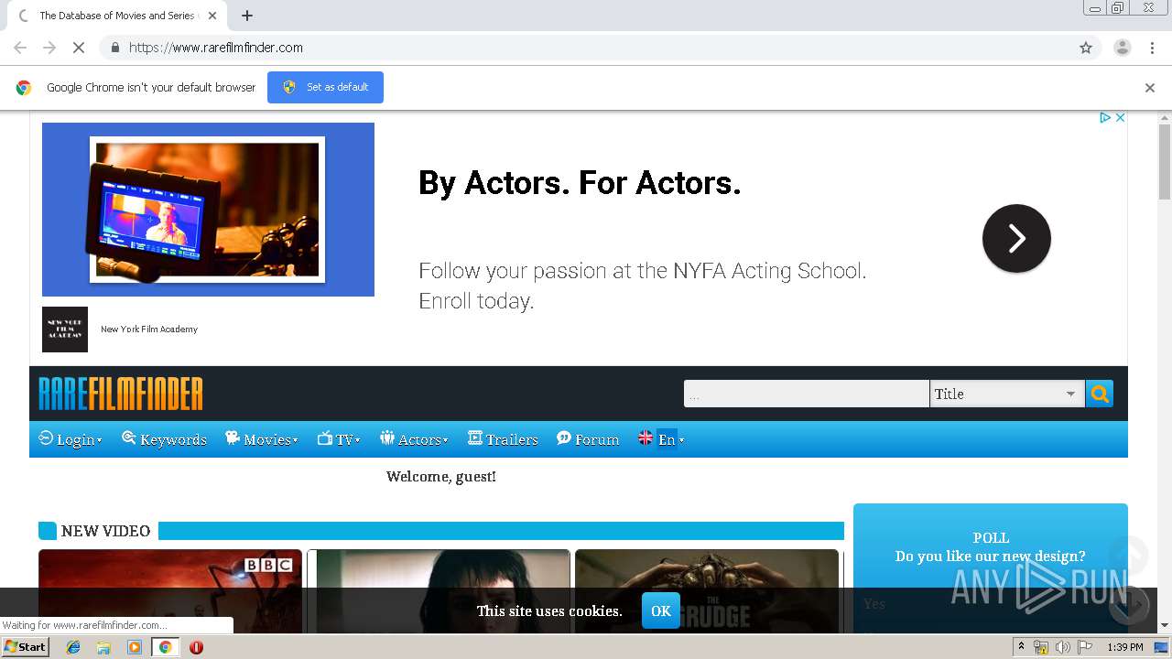Click the RareFilmFinder logo
Screen dimensions: 1172x659
coord(121,394)
